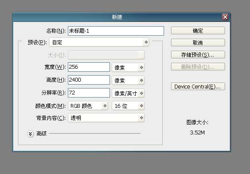Click the 图像大小 value 3.52M
This screenshot has height=174, width=250.
click(198, 132)
